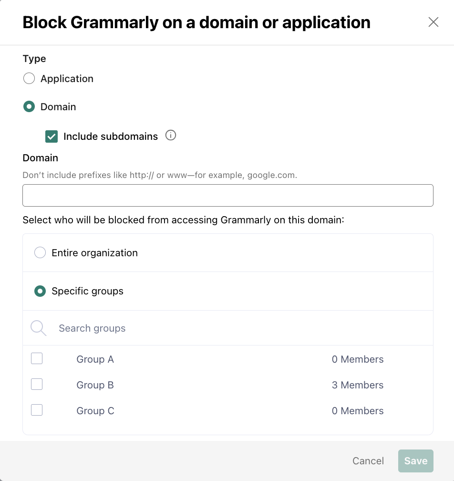Screen dimensions: 454x481
Task: Cancel the blocking dialog
Action: 368,461
